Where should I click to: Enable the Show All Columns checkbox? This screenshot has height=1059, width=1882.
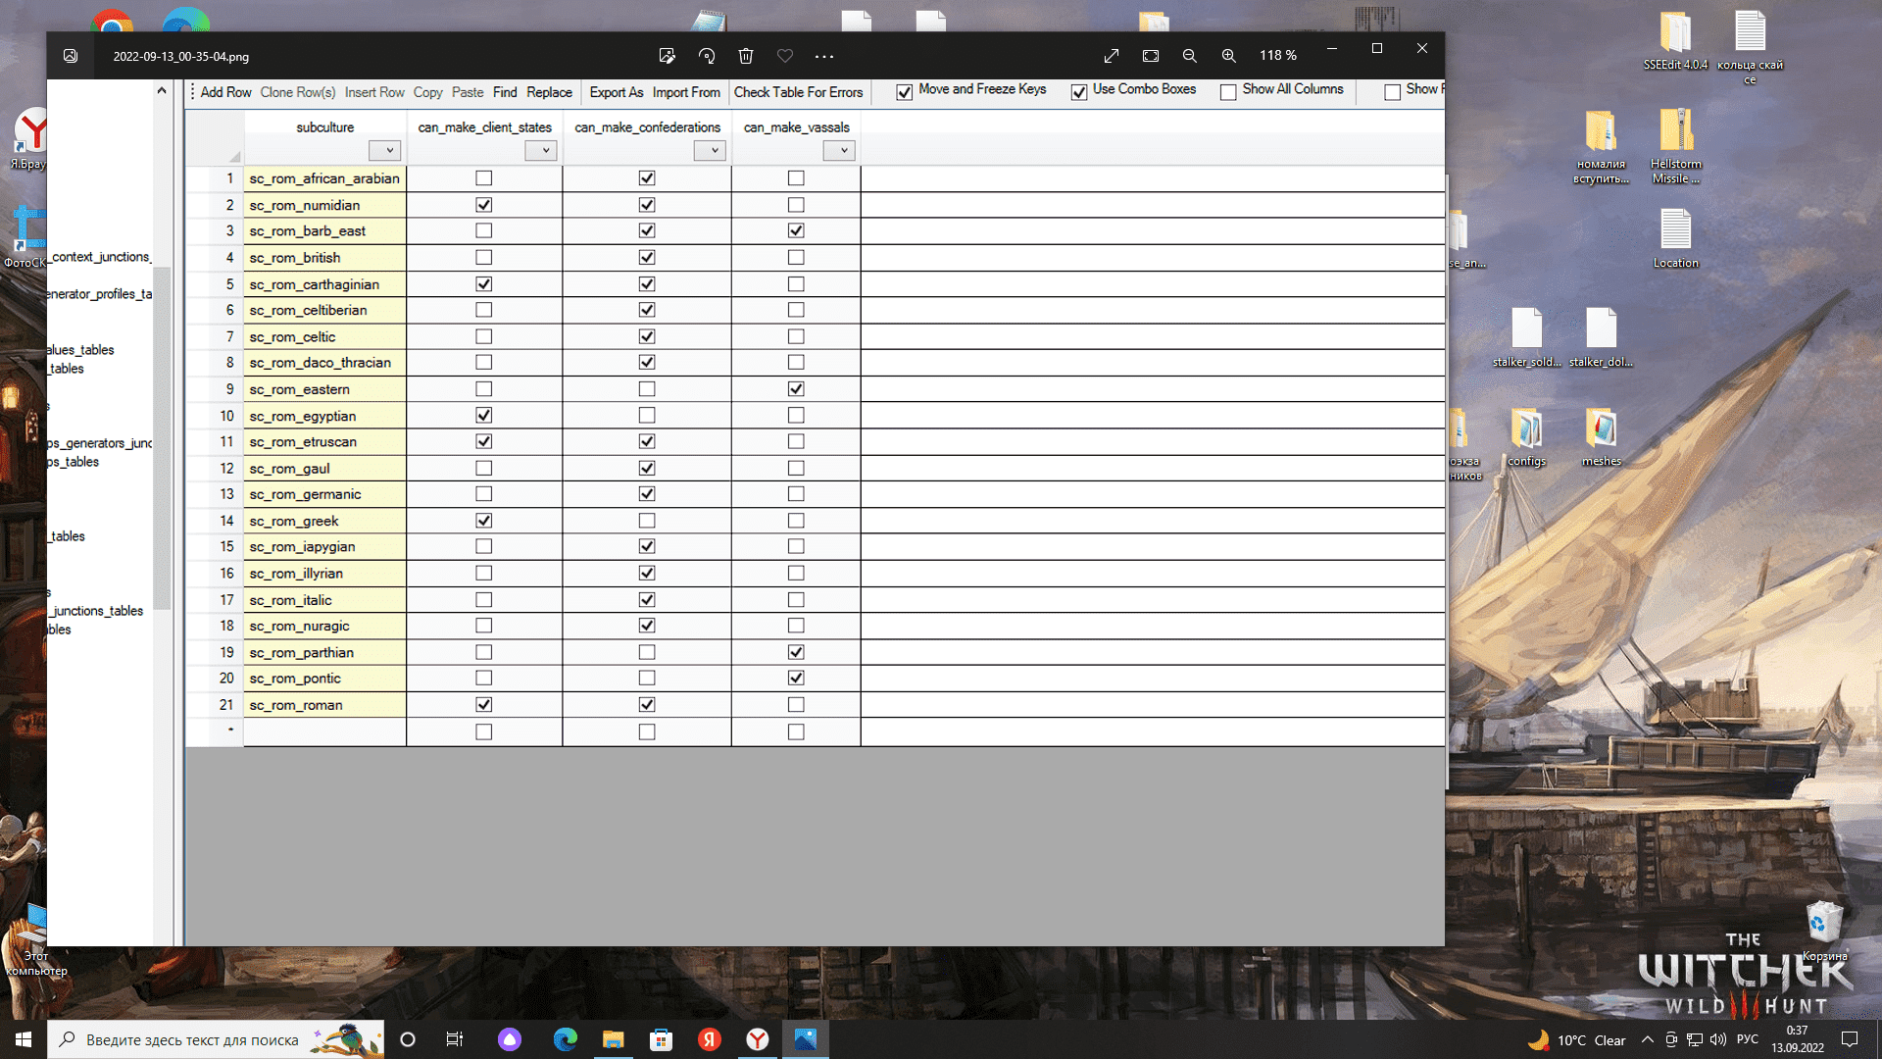click(x=1228, y=92)
